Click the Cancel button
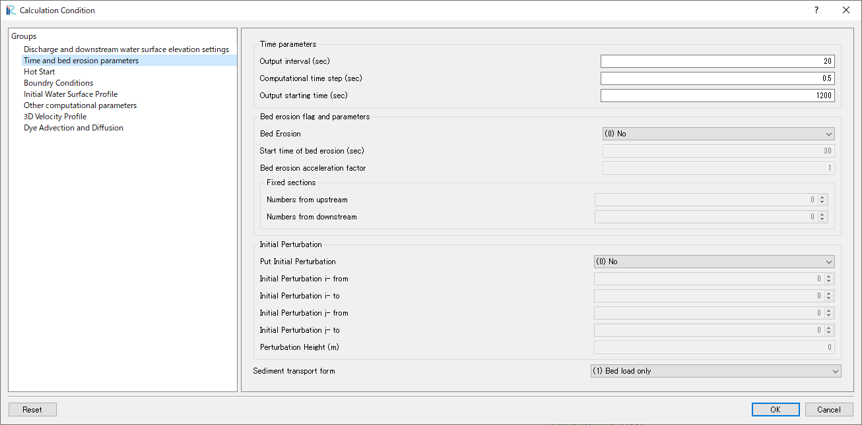Screen dimensions: 862x425 tap(829, 410)
